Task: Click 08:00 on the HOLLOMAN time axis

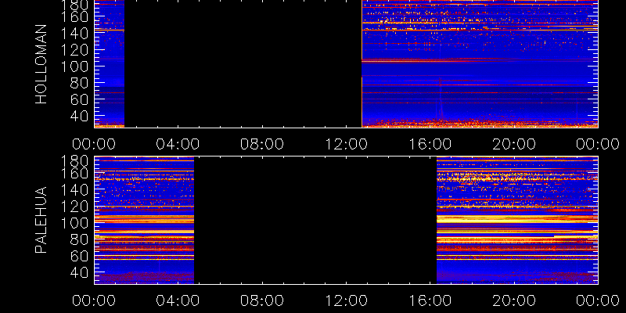Action: point(262,144)
